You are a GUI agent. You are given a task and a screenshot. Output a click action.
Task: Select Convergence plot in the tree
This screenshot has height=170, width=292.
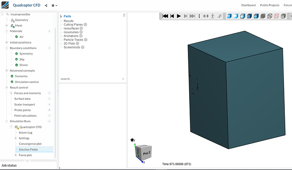[x=30, y=144]
